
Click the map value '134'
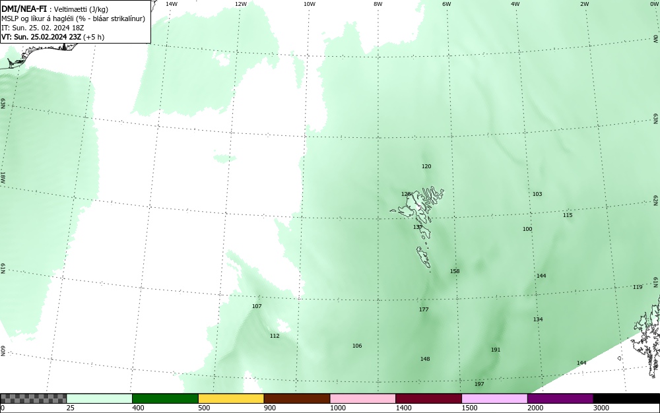538,319
